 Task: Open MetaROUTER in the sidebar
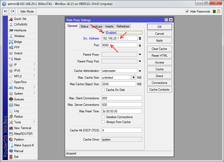[23, 134]
